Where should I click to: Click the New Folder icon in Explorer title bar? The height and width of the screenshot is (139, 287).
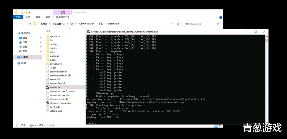pyautogui.click(x=26, y=12)
